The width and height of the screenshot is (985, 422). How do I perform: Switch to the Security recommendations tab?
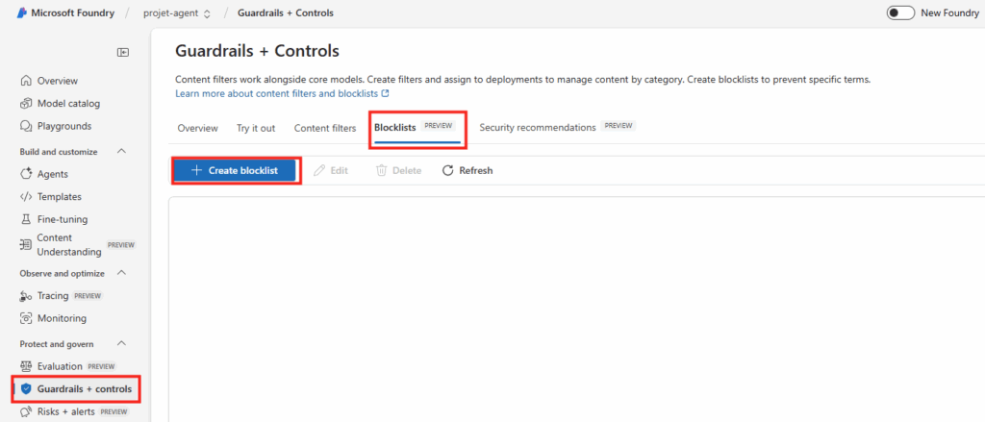537,128
